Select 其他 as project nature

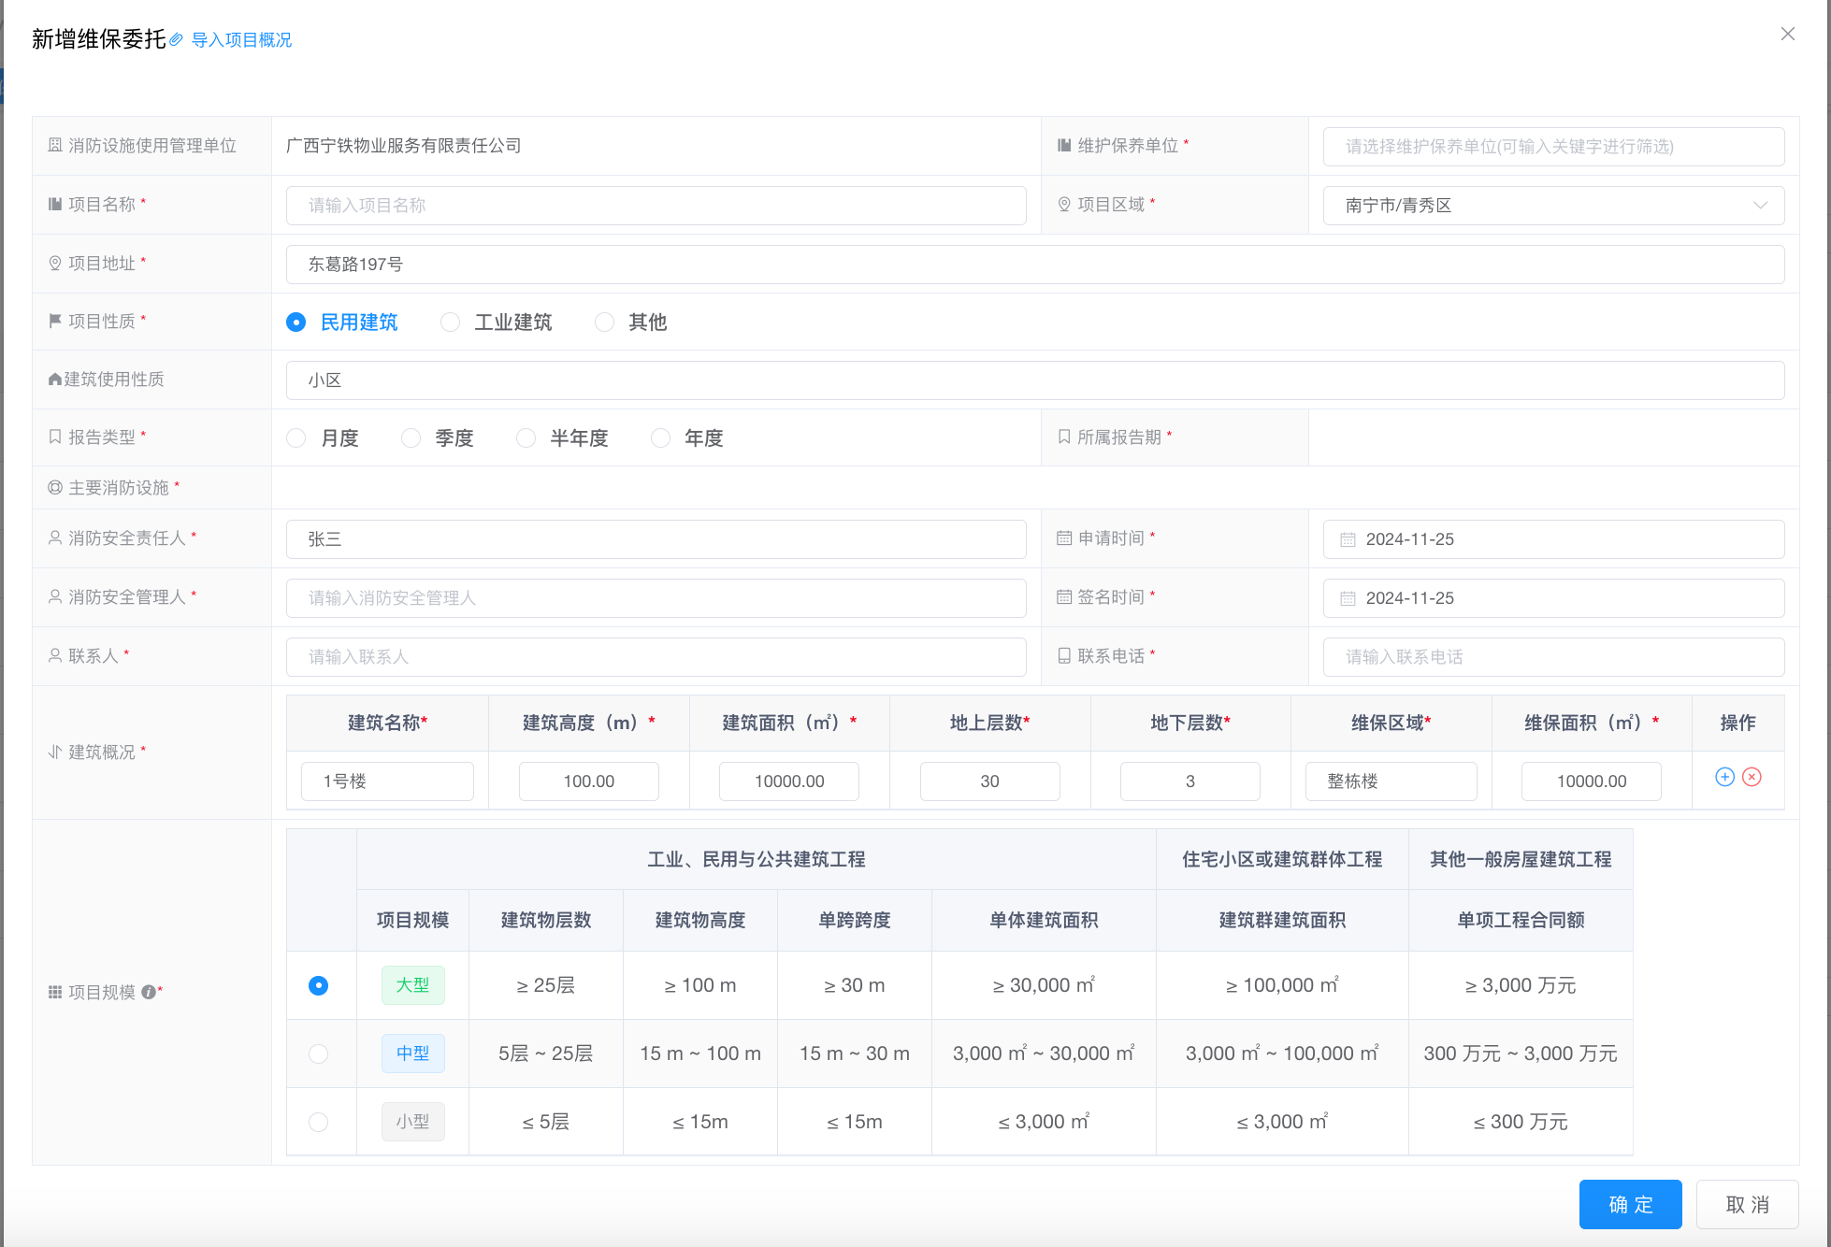click(605, 322)
